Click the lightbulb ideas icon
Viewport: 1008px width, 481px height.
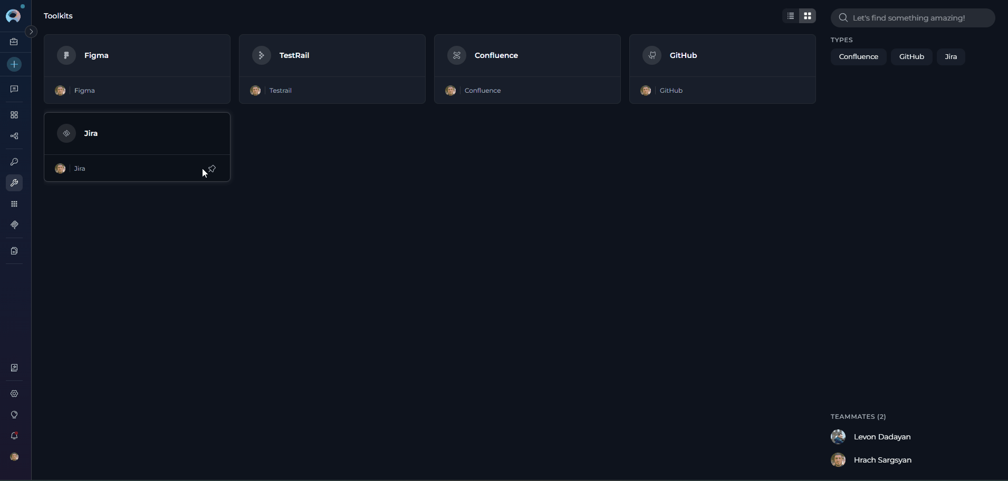point(14,415)
